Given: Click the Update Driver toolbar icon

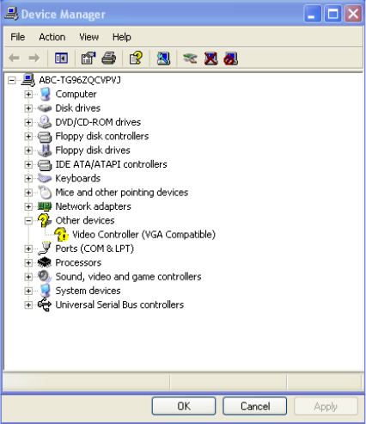Looking at the screenshot, I should click(x=190, y=58).
